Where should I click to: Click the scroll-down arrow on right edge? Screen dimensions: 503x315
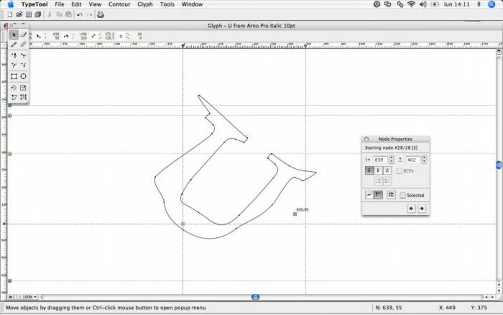click(499, 291)
